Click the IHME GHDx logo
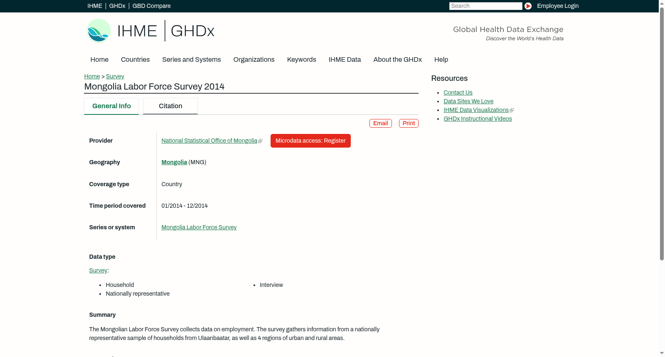665x357 pixels. tap(150, 31)
